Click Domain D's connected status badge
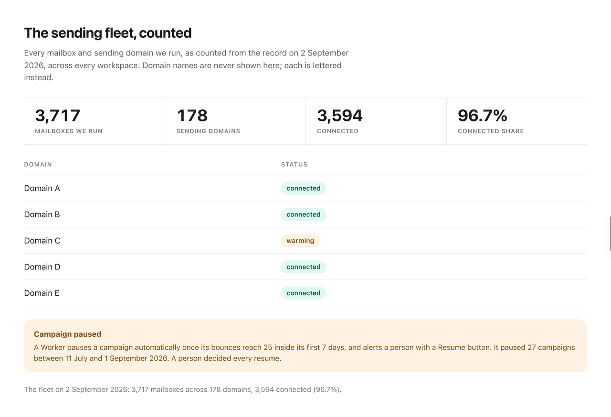 tap(304, 267)
